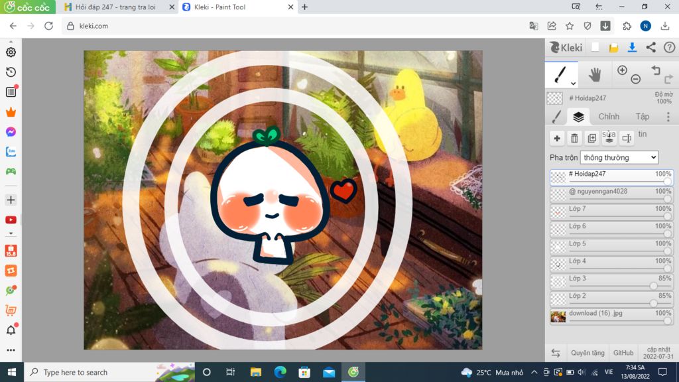This screenshot has width=679, height=382.
Task: Open sidebar history icon
Action: 11,72
